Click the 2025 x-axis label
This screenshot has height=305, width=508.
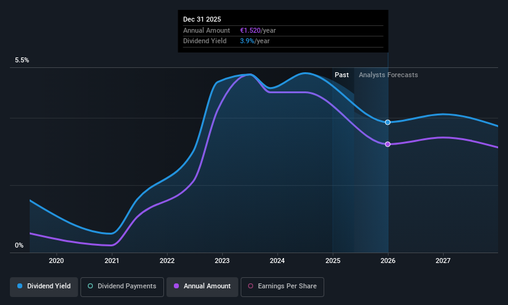[333, 261]
